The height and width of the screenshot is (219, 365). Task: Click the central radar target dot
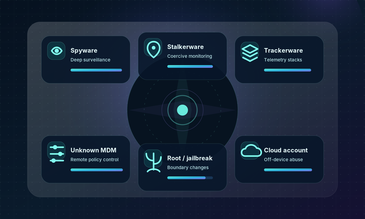click(182, 110)
